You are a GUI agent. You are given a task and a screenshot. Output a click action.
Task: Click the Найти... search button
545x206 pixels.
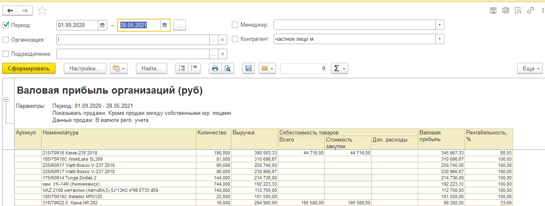click(151, 68)
